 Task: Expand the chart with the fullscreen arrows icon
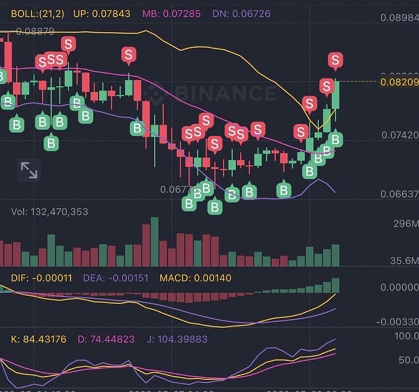point(29,170)
